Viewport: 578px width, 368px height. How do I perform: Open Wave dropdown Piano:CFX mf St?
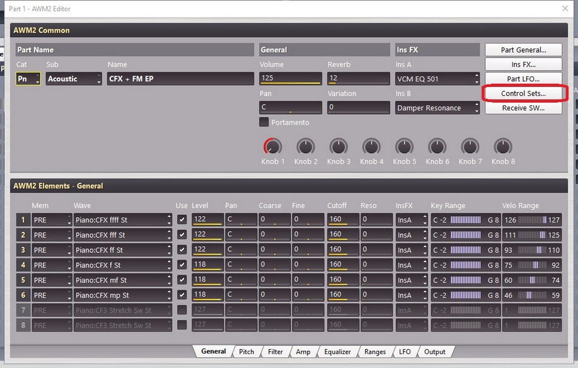click(123, 280)
